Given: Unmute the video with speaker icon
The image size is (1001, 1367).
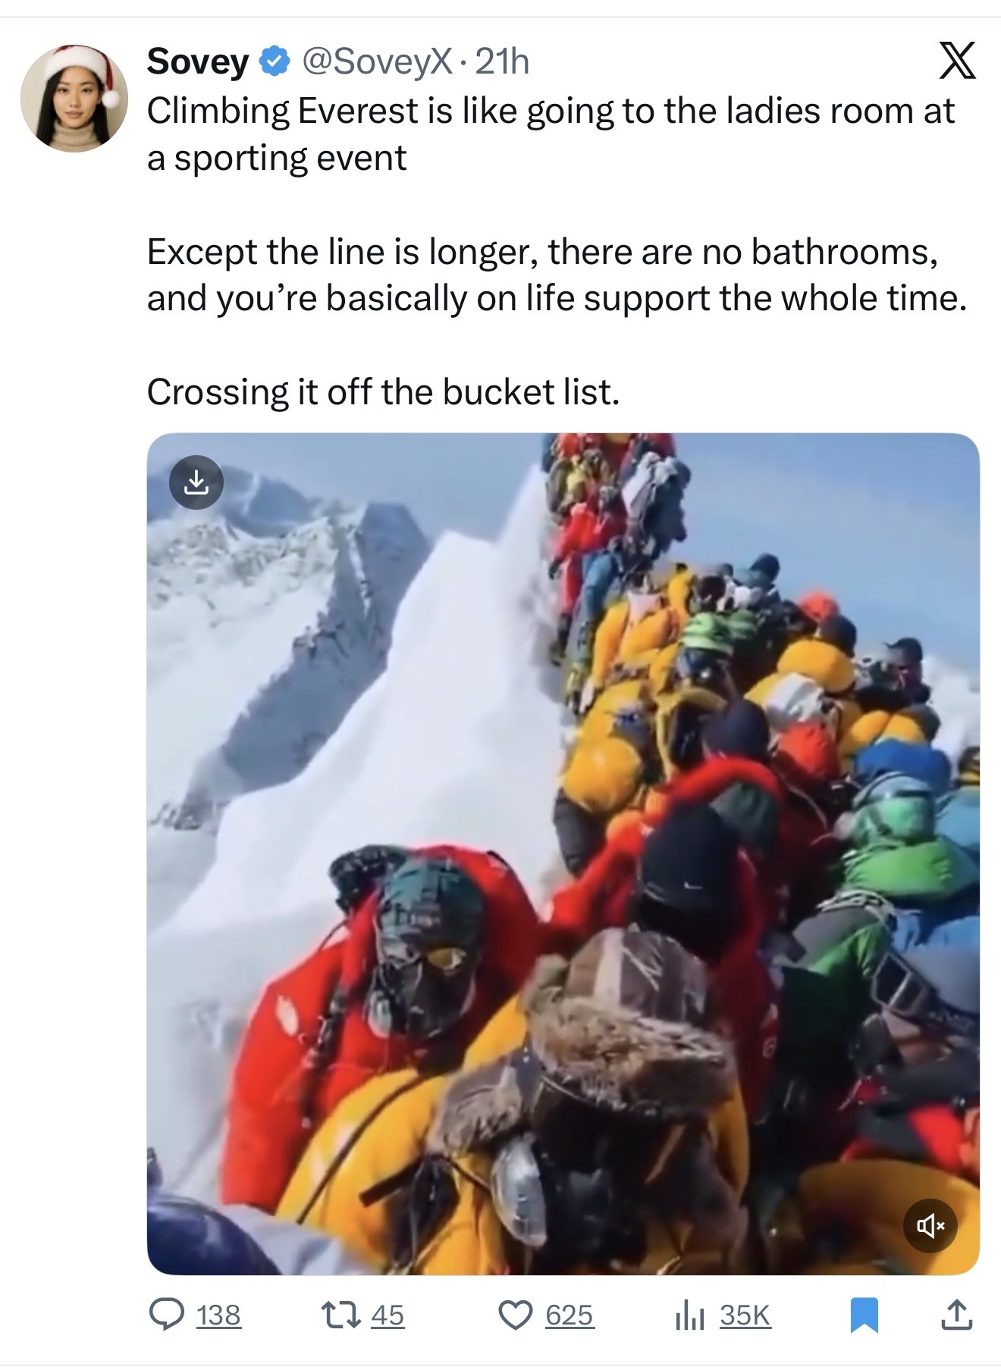Looking at the screenshot, I should click(x=930, y=1224).
